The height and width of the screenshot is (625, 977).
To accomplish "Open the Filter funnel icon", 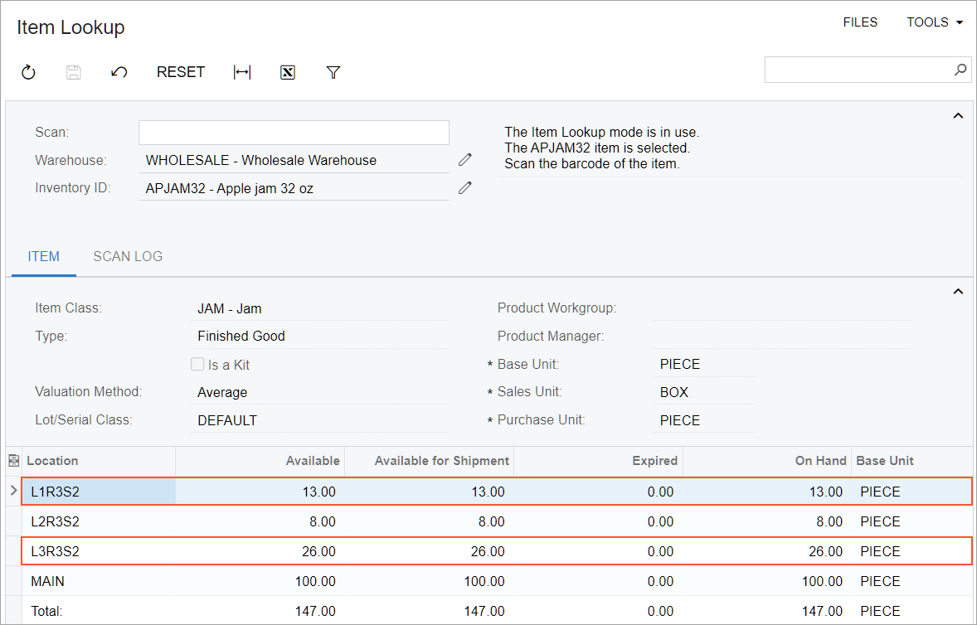I will [x=333, y=72].
